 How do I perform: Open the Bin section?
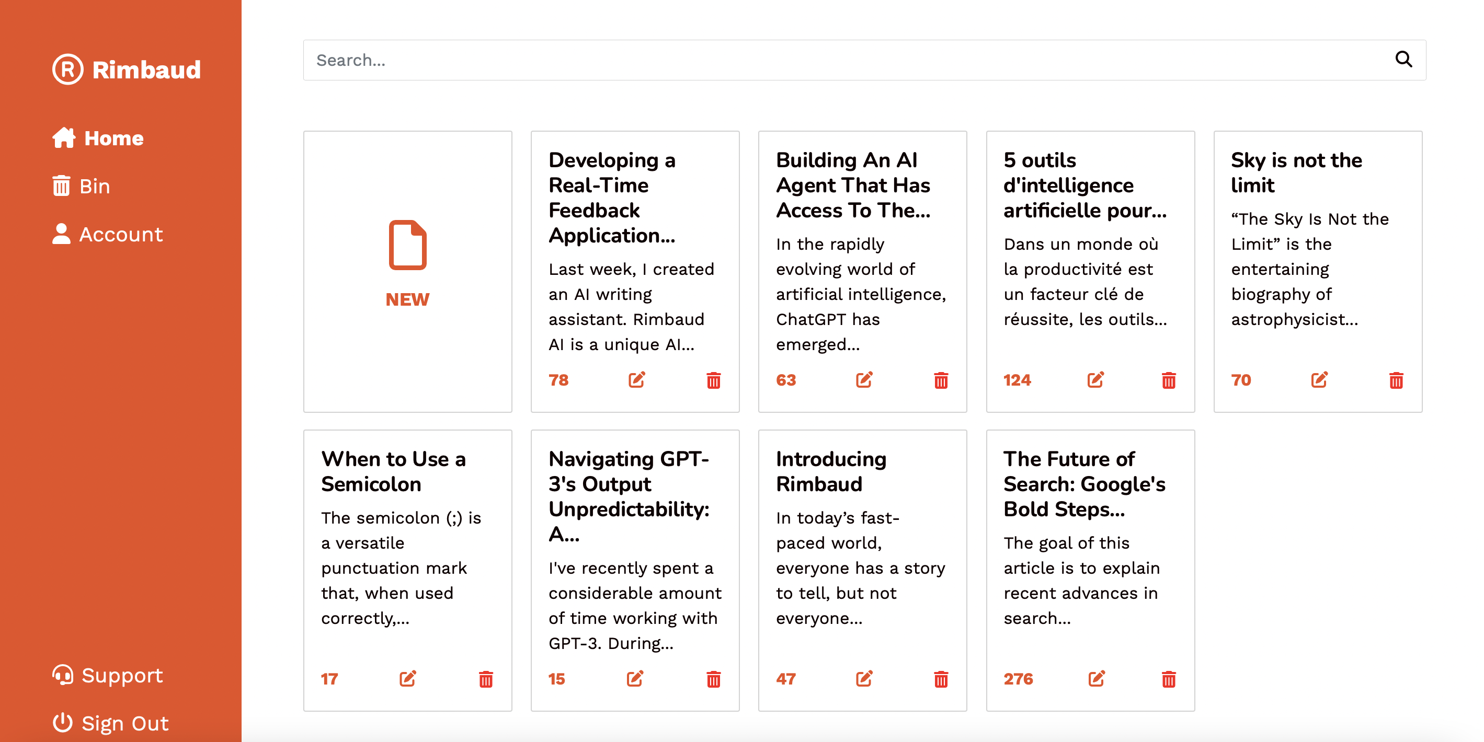point(81,186)
